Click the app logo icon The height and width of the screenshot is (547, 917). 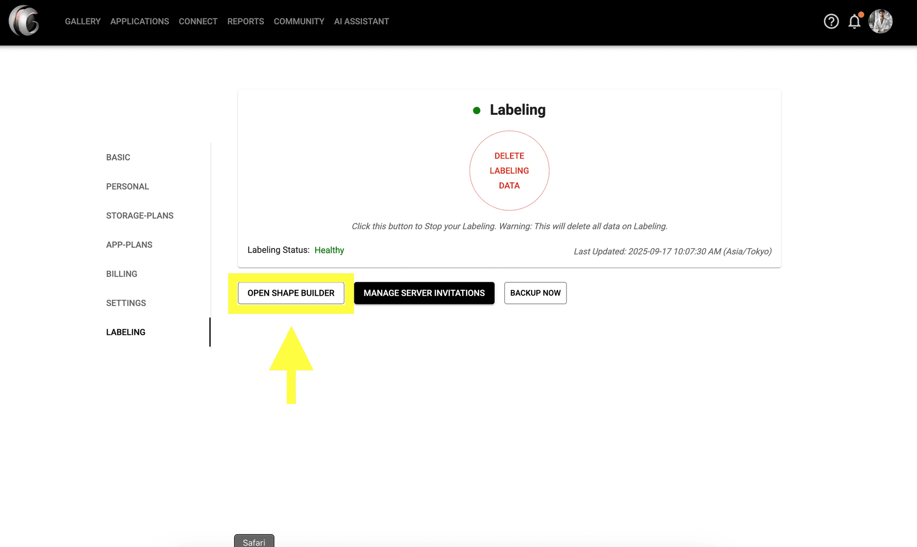click(24, 21)
